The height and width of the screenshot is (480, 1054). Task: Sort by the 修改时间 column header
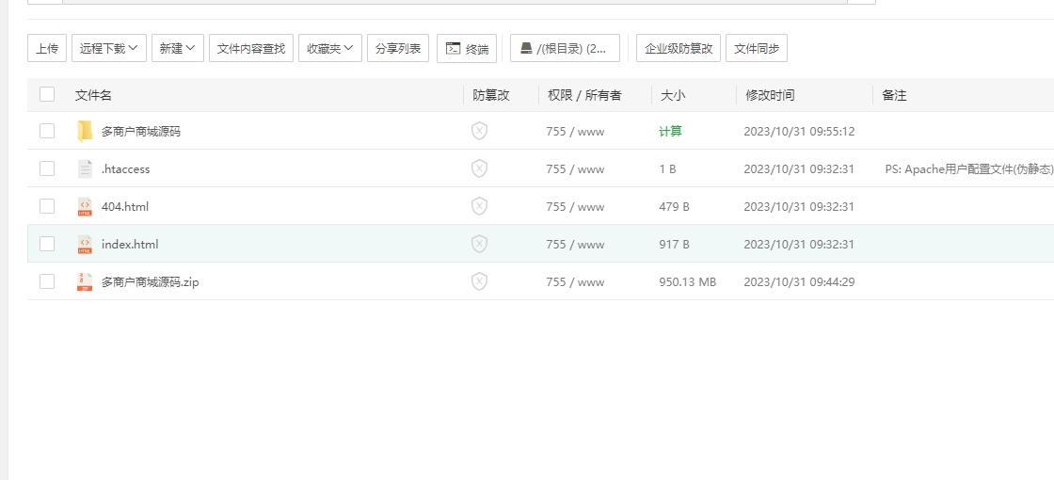tap(770, 95)
